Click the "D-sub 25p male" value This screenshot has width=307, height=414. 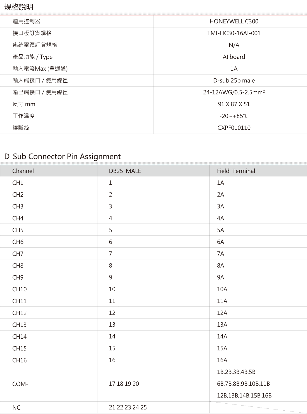click(234, 80)
